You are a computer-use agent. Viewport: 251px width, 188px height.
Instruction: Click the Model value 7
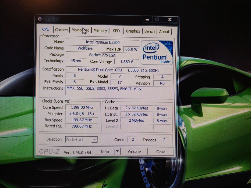click(119, 77)
